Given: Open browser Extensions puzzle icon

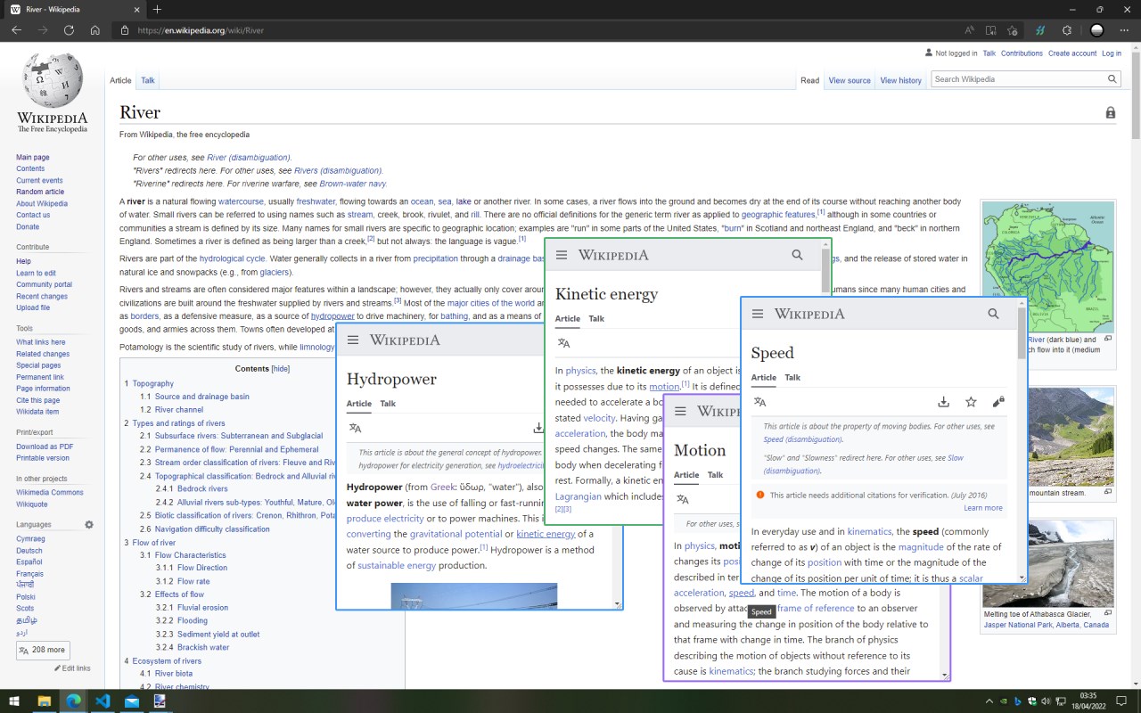Looking at the screenshot, I should tap(1067, 30).
